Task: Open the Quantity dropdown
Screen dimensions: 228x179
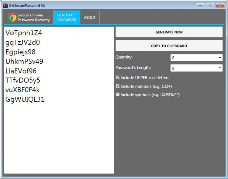Action: (196, 58)
